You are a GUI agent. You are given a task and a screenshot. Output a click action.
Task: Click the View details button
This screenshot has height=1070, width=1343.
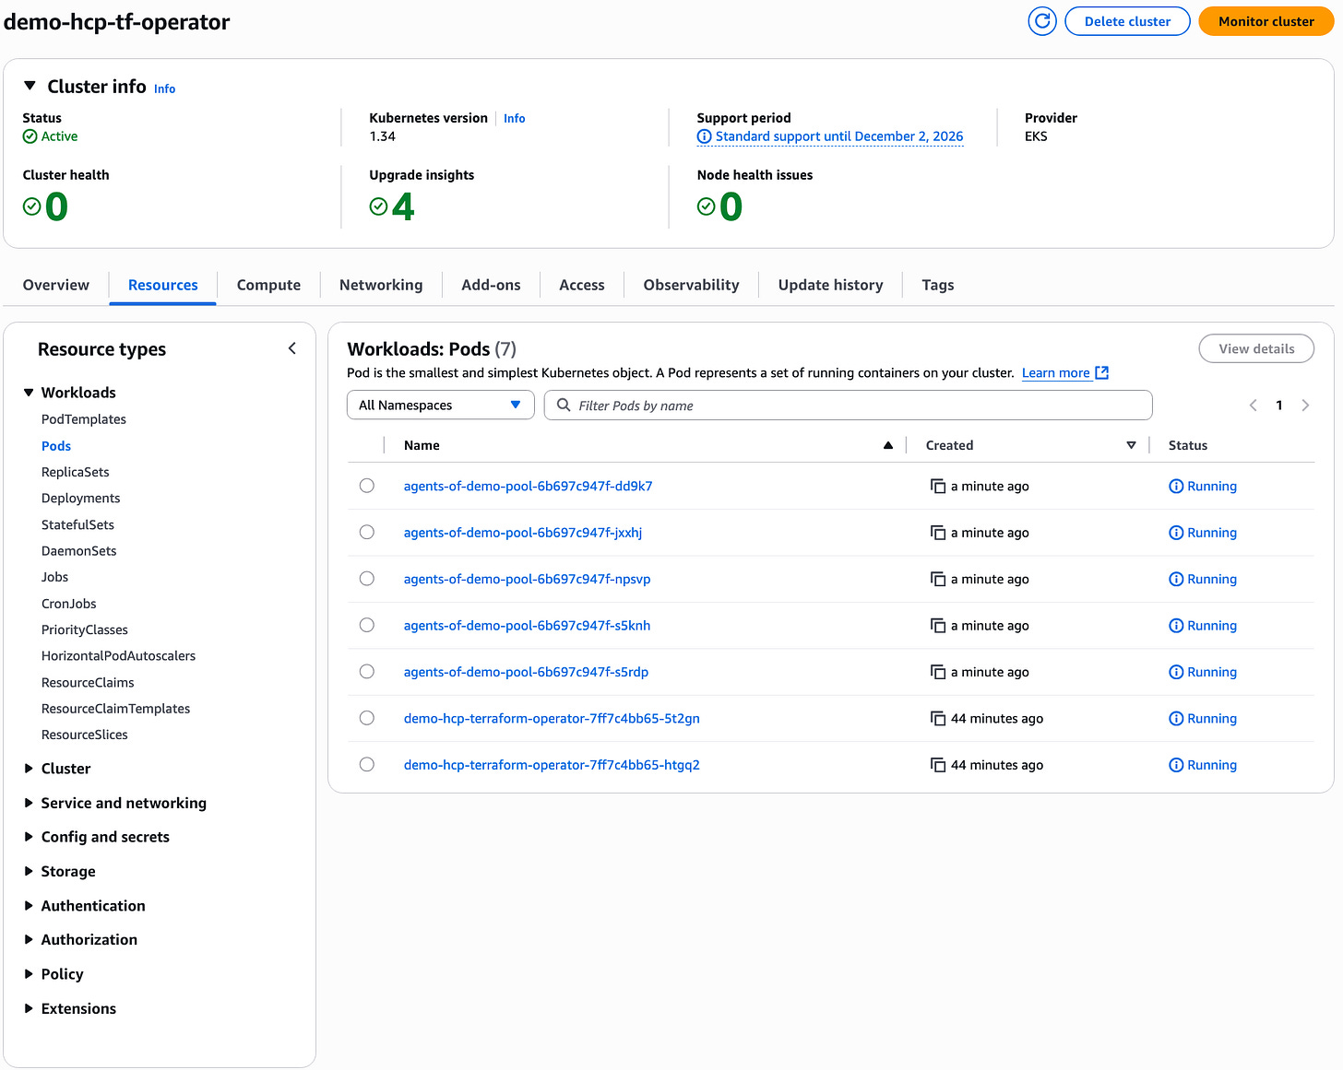pos(1256,348)
